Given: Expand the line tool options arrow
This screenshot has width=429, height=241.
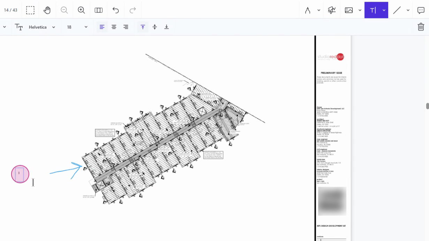Looking at the screenshot, I should click(x=408, y=10).
